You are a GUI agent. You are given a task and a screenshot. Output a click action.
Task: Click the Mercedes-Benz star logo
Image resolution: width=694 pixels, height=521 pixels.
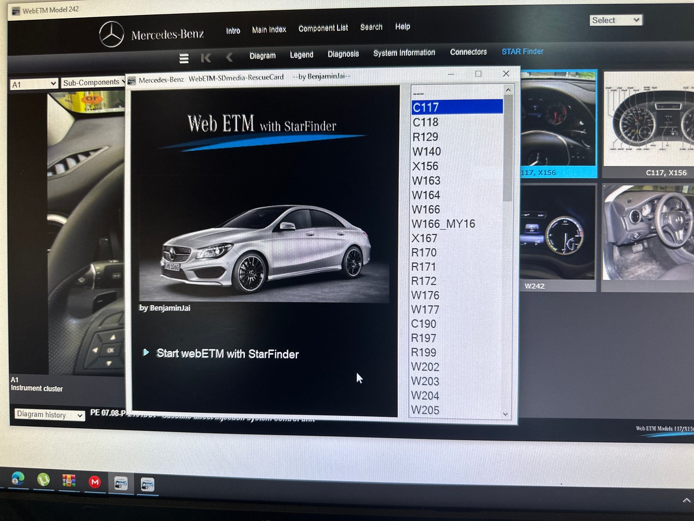tap(112, 34)
